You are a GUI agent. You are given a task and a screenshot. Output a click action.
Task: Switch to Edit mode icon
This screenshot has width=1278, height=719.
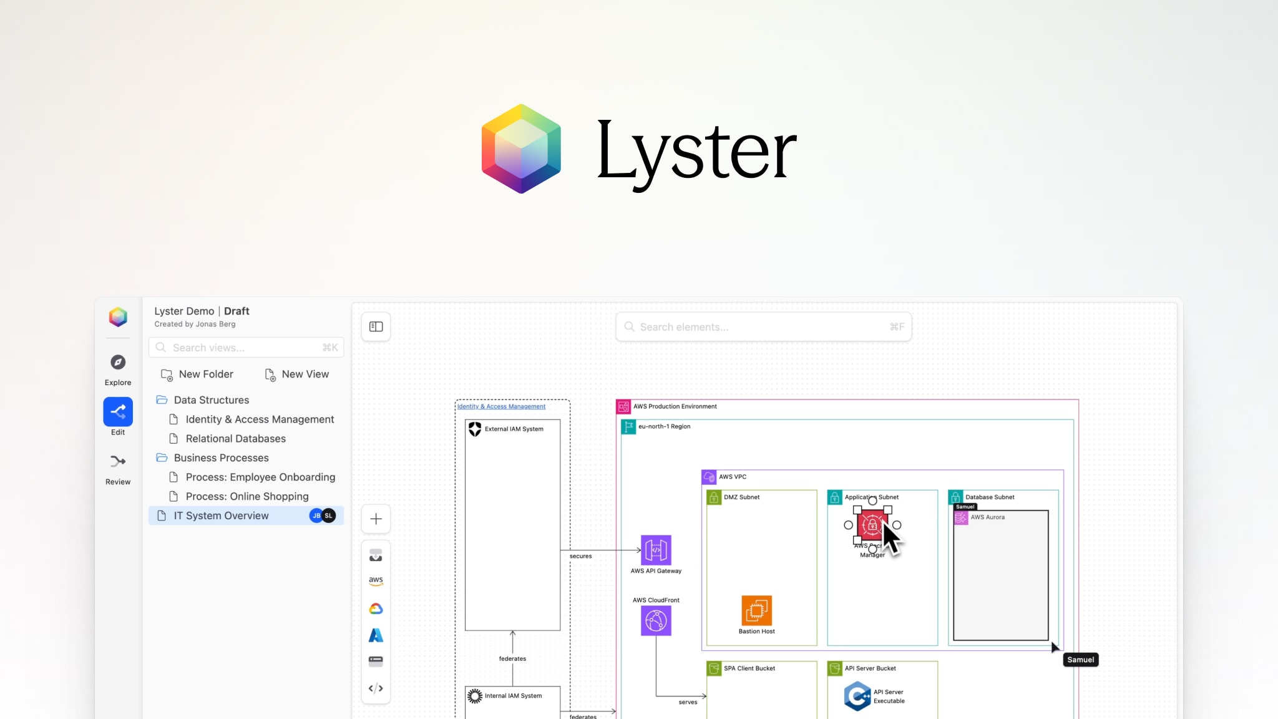(118, 412)
